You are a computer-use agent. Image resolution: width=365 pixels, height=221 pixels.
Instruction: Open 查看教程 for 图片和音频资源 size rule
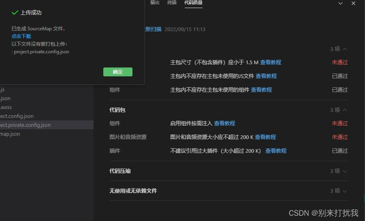tap(265, 137)
